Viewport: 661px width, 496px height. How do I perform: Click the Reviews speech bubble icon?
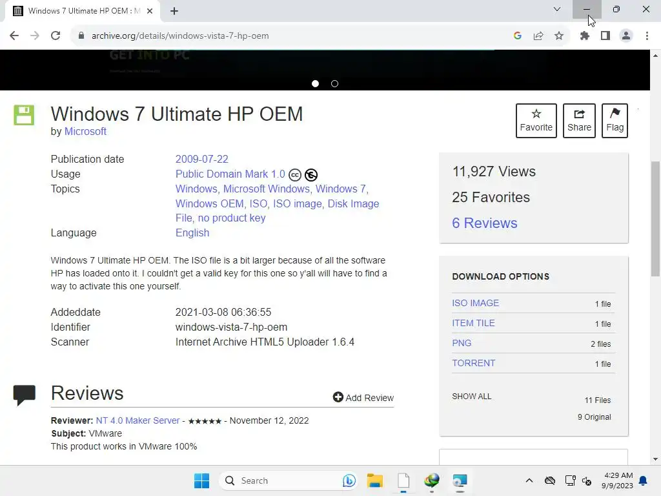(25, 395)
